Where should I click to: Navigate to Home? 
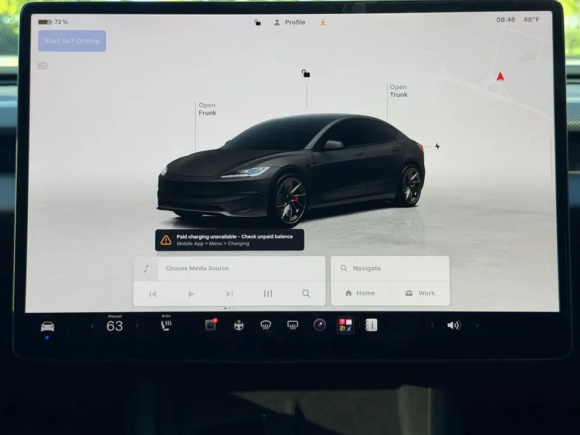point(360,293)
